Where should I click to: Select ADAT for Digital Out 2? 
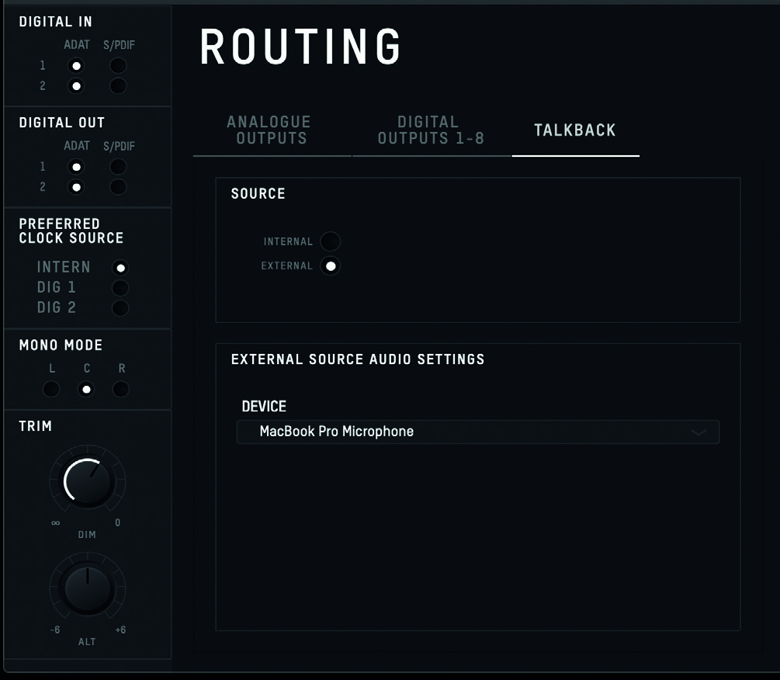click(76, 188)
